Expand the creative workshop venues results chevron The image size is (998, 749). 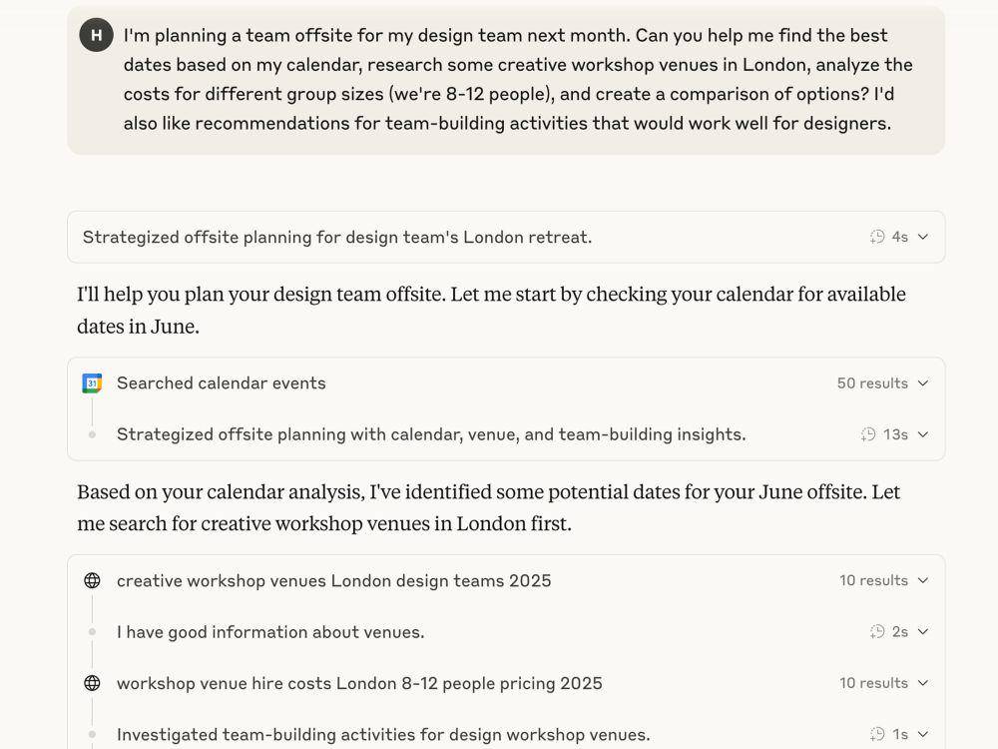coord(923,581)
